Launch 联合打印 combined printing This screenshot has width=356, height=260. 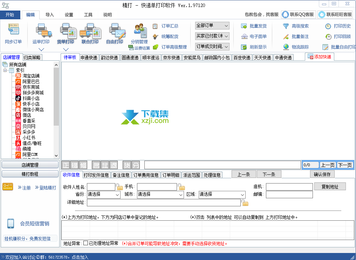[x=90, y=34]
